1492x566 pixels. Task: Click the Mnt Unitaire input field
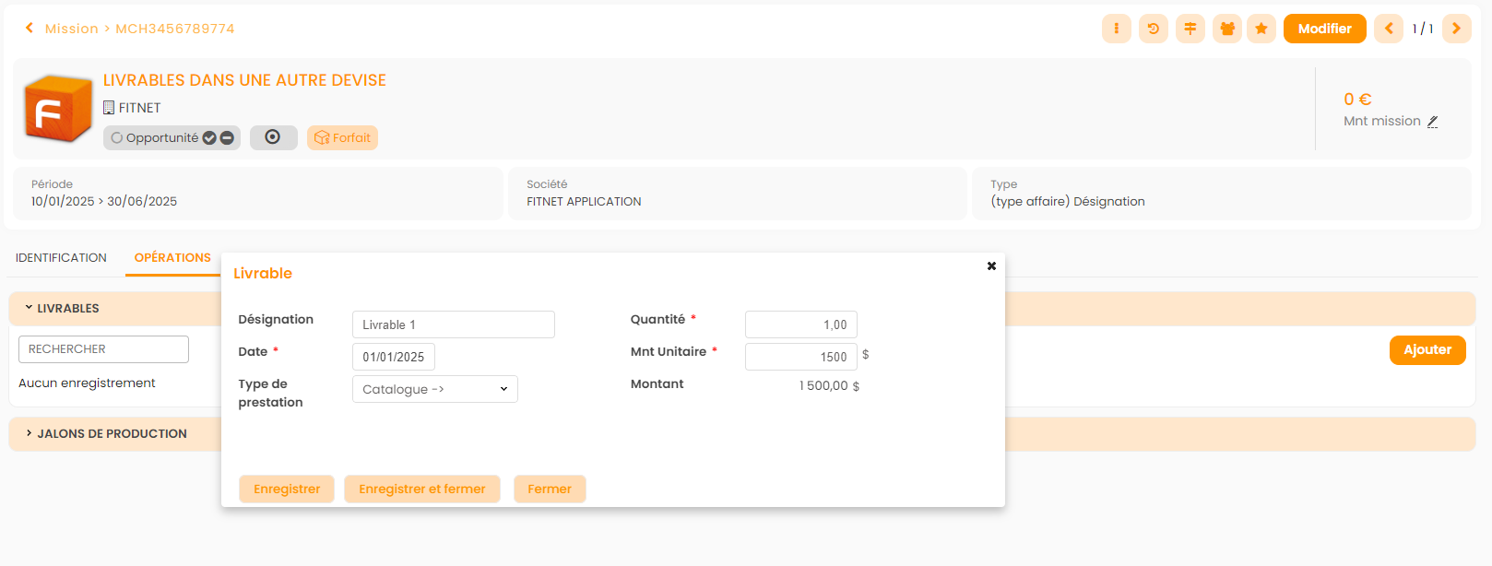click(800, 357)
